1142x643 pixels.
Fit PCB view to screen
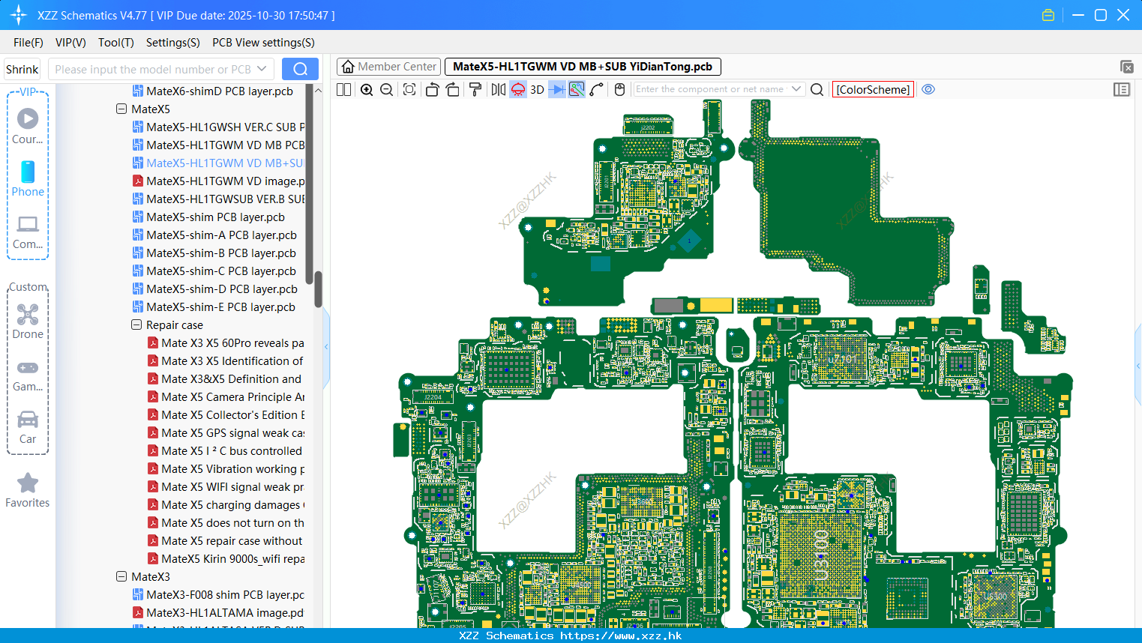coord(409,89)
